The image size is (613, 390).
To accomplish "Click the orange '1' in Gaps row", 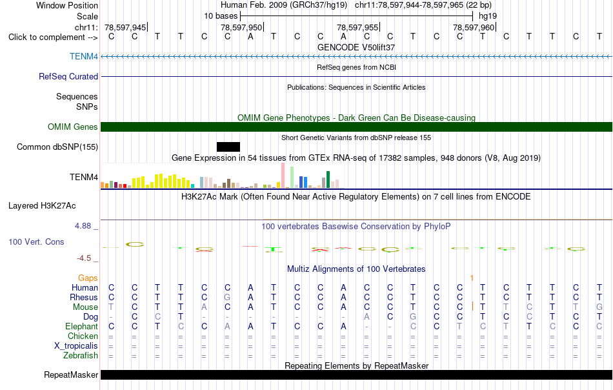I will [472, 278].
